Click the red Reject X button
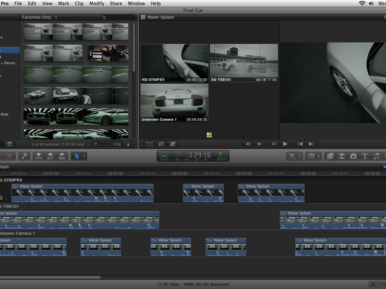The image size is (386, 289). 9,156
